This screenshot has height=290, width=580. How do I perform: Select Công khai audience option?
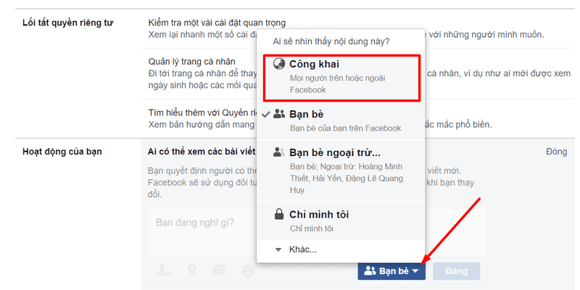pos(341,78)
